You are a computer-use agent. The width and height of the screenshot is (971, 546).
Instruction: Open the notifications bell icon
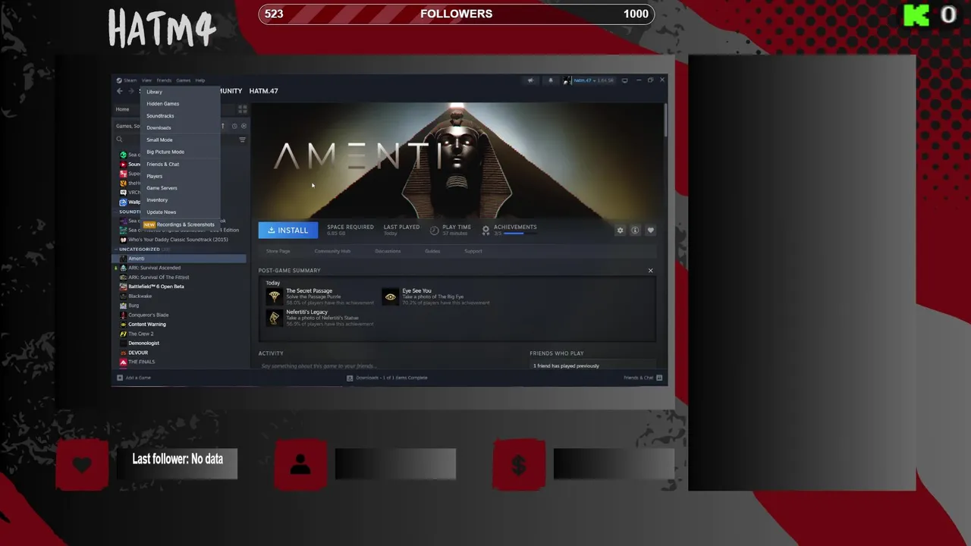click(551, 80)
